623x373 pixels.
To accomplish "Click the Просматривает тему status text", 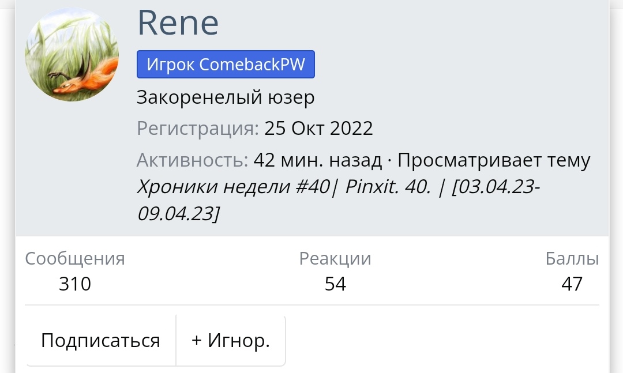I will pos(494,160).
